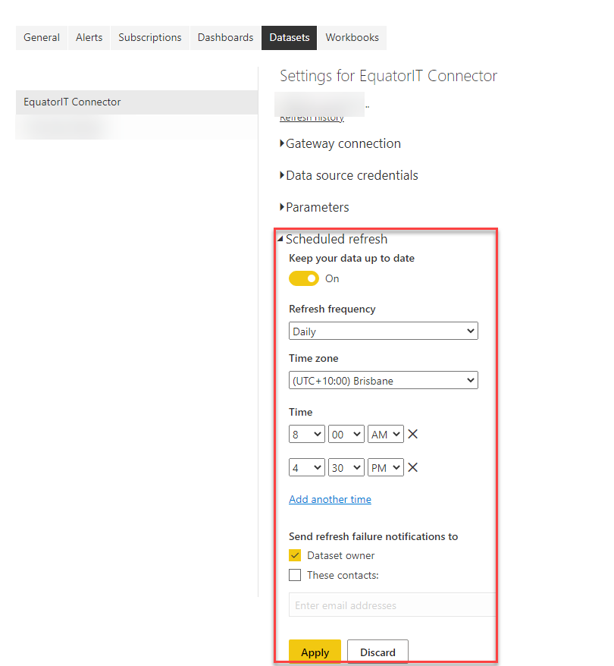Viewport: 614px width, 666px height.
Task: Open AM/PM selector of the first time
Action: tap(385, 435)
